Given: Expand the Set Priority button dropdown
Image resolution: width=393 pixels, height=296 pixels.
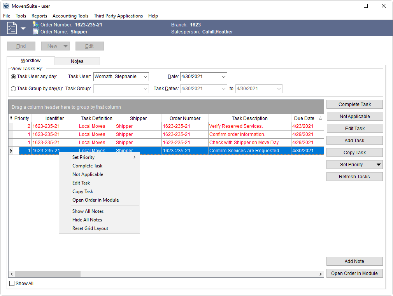Looking at the screenshot, I should 379,165.
